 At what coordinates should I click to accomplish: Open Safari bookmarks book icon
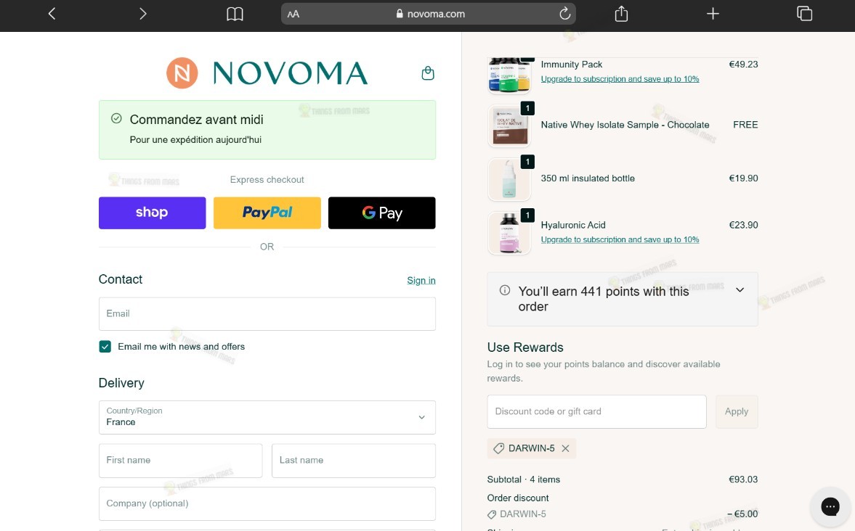click(x=235, y=15)
